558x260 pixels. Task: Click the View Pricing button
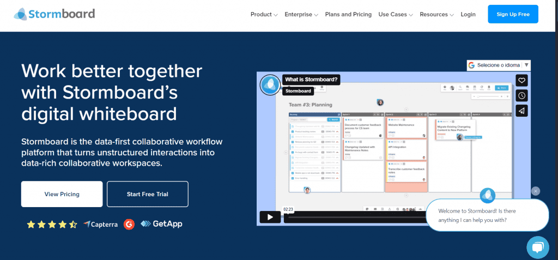[62, 194]
